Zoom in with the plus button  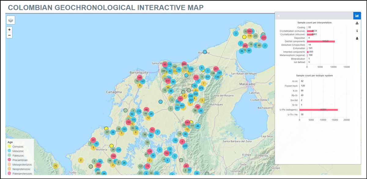9,30
